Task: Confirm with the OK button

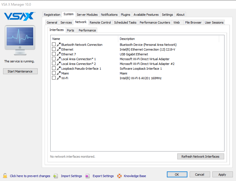Action: click(x=177, y=174)
